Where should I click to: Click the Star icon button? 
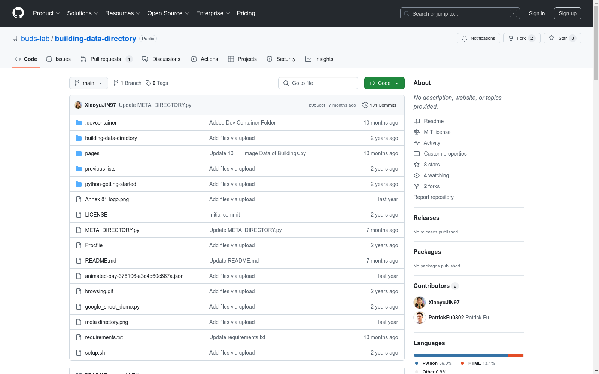[551, 38]
